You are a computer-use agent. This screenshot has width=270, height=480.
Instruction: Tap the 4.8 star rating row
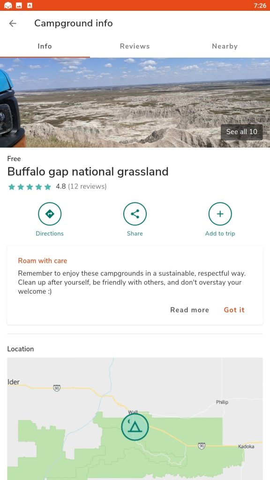tap(57, 187)
